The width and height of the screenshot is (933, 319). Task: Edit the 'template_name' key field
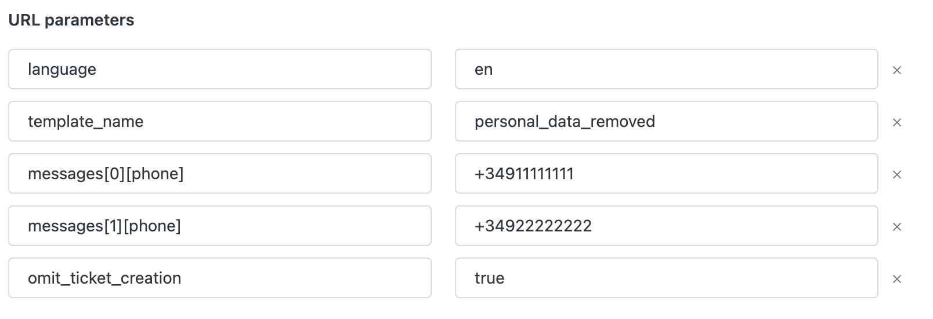click(220, 121)
